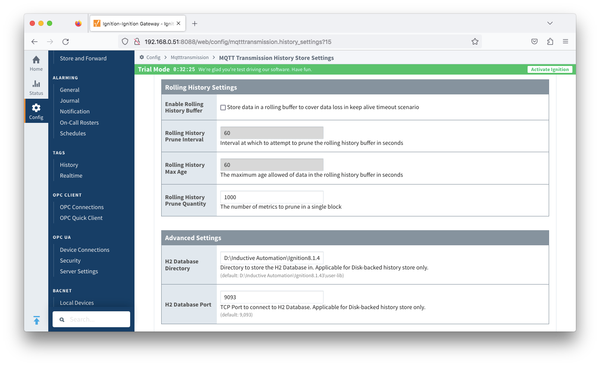Open the Status section with the bar chart icon
The width and height of the screenshot is (600, 366).
pos(36,88)
